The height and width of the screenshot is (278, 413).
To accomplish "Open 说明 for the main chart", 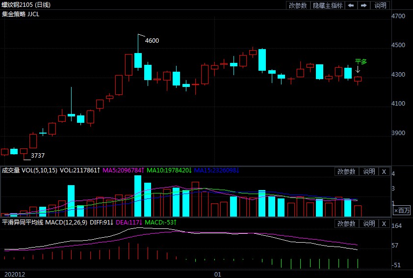I will point(380,5).
